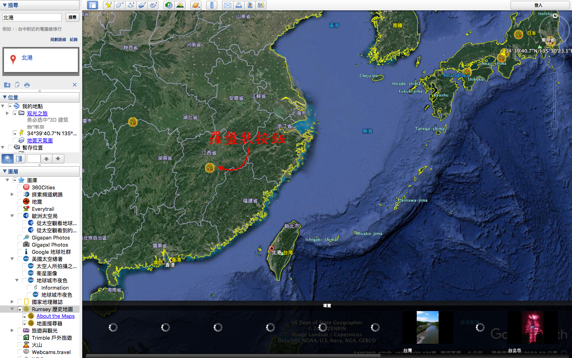Enable the 地震 earthquakes layer checkbox
Screen dimensions: 572x358
tap(20, 202)
